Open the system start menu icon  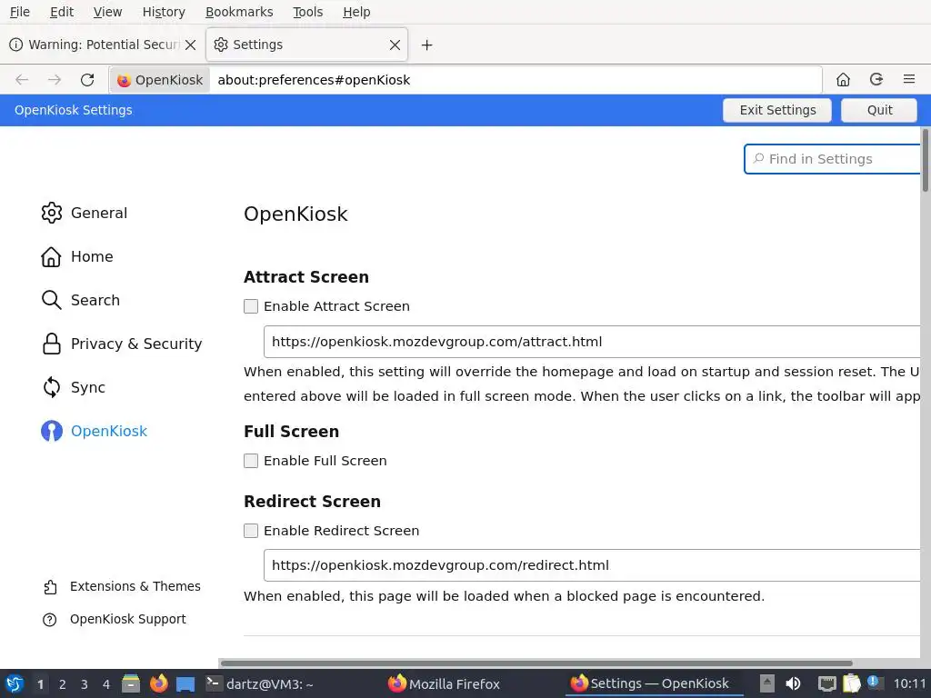tap(15, 683)
